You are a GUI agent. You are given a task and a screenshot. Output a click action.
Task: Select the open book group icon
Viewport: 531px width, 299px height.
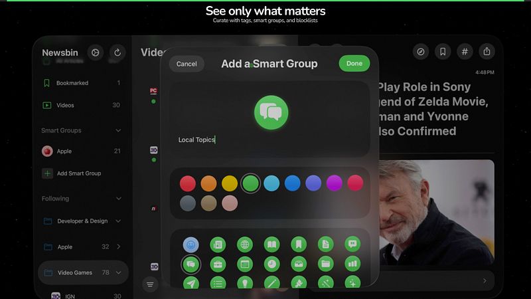pos(271,245)
